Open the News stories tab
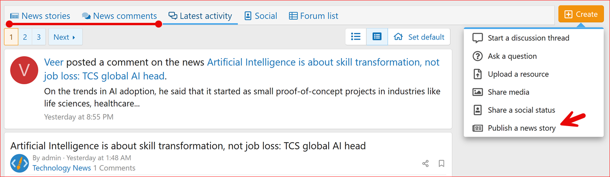This screenshot has width=610, height=177. (40, 16)
